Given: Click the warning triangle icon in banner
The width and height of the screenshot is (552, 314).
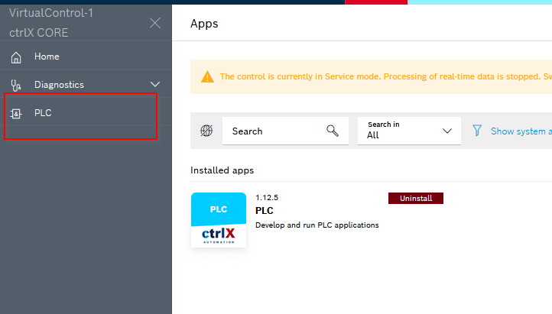Looking at the screenshot, I should 207,76.
